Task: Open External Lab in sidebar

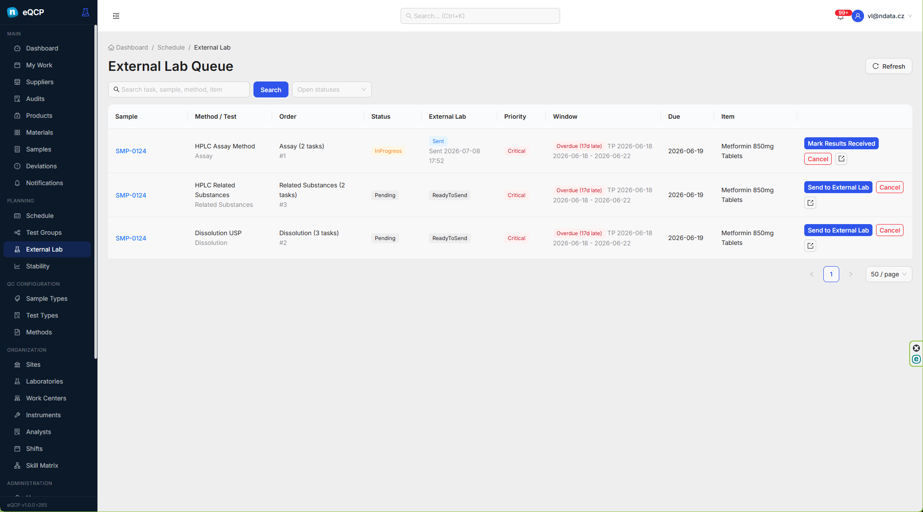Action: point(47,249)
